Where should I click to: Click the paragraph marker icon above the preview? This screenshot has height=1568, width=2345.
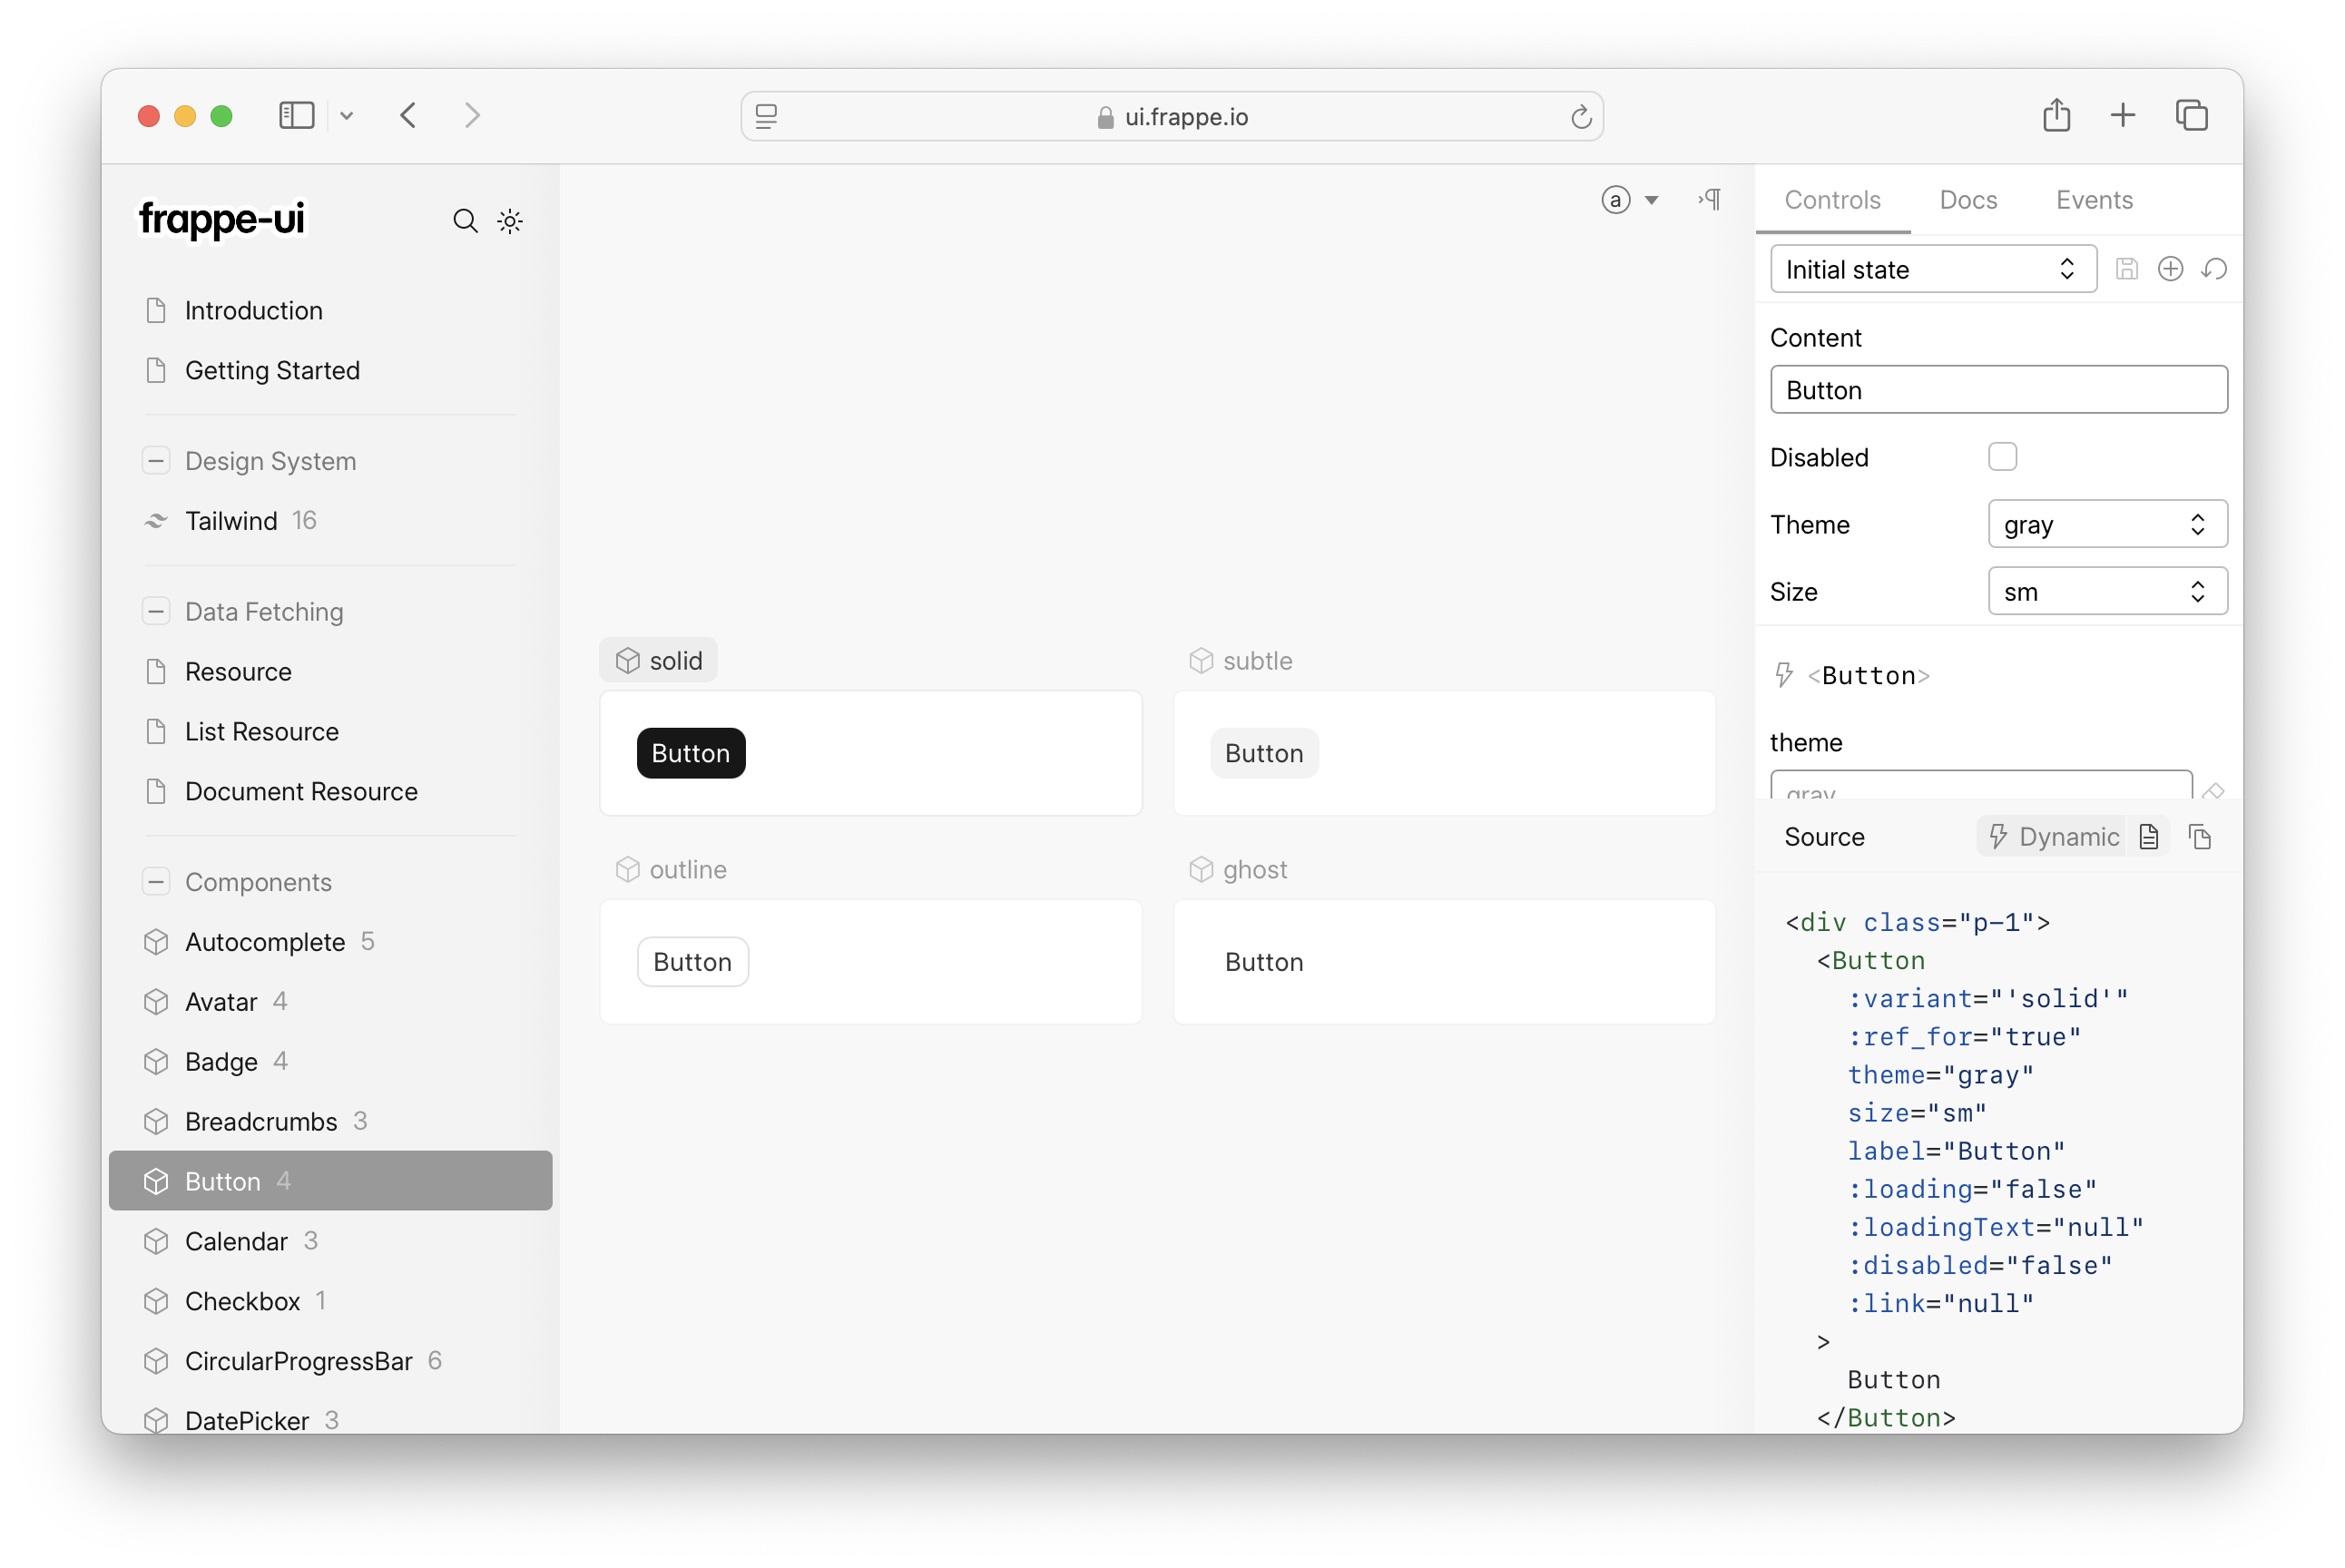tap(1709, 199)
